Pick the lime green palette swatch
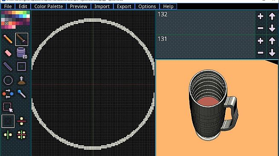 click(21, 12)
